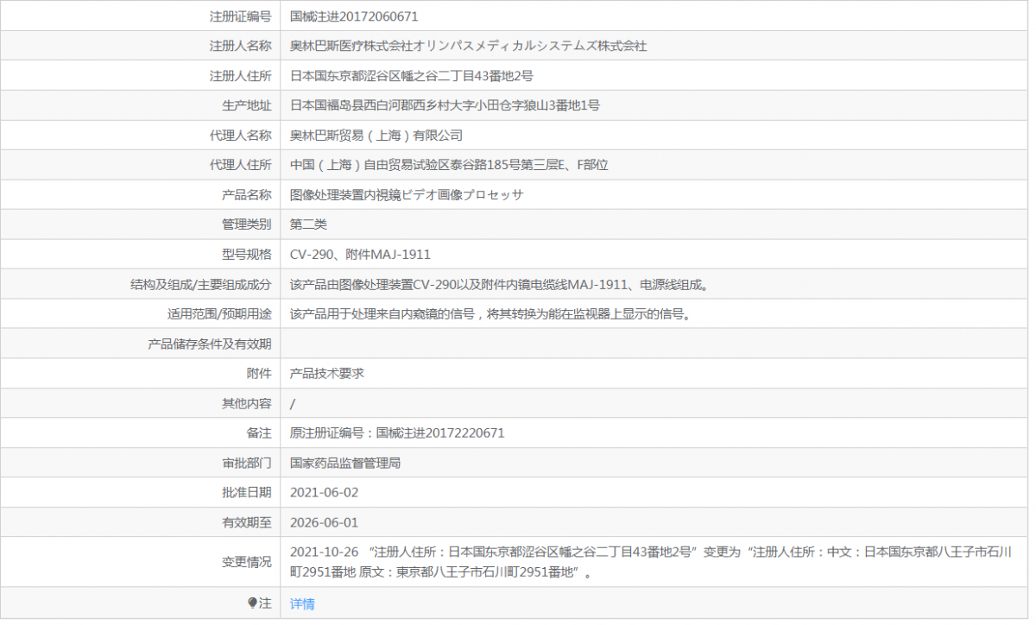Click the 批准日期 label
Viewport: 1036px width, 625px height.
tap(247, 493)
